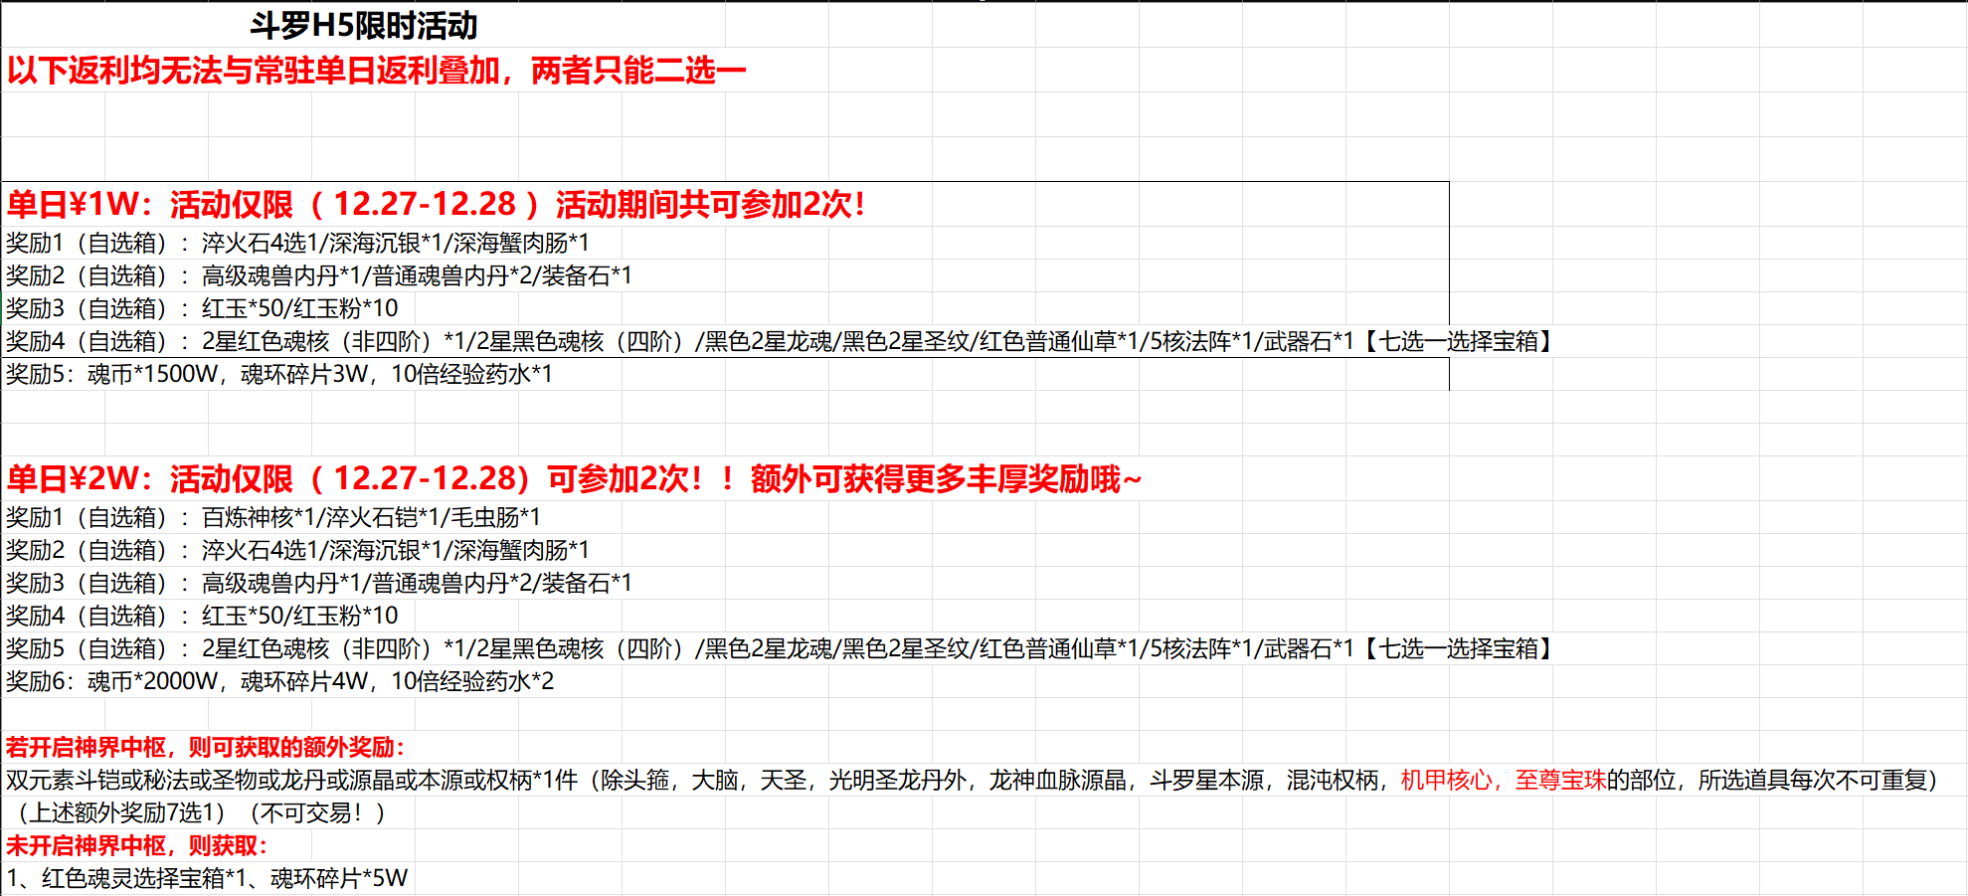Click the 双元素斗铠或秘法 description row
Image resolution: width=1968 pixels, height=896 pixels.
pos(597,782)
